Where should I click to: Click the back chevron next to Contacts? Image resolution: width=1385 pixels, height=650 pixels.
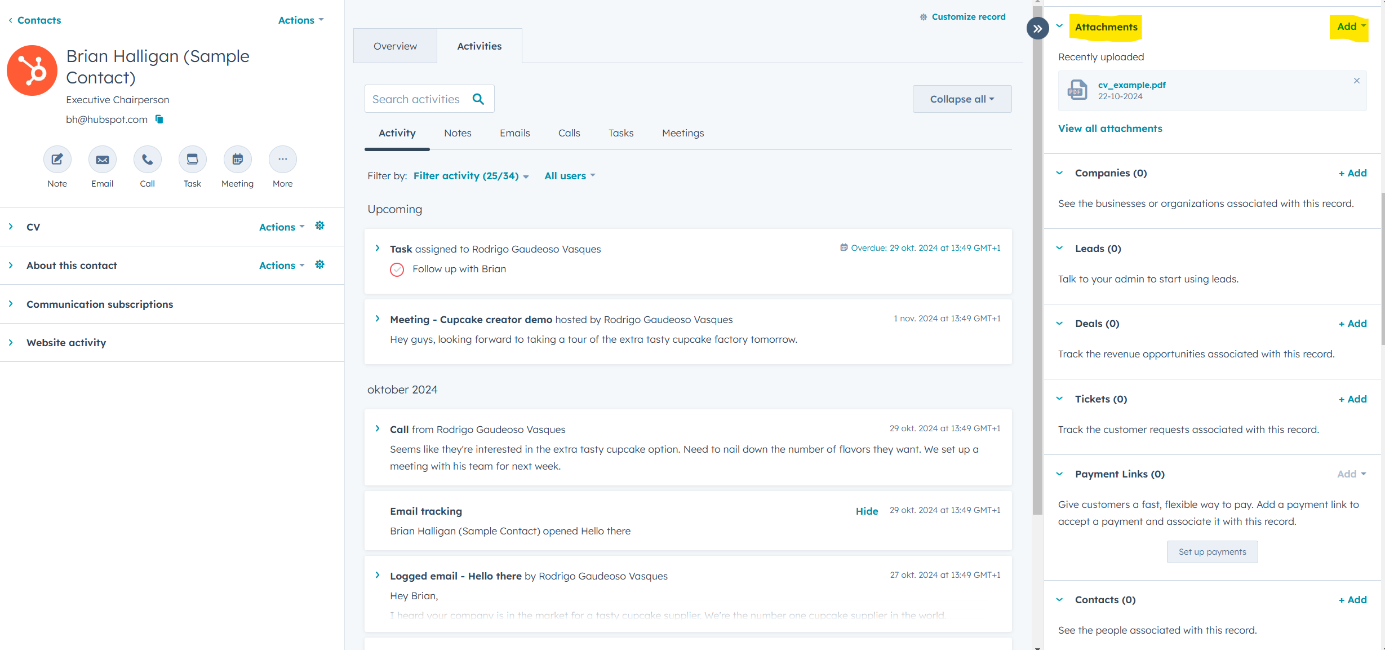tap(10, 20)
